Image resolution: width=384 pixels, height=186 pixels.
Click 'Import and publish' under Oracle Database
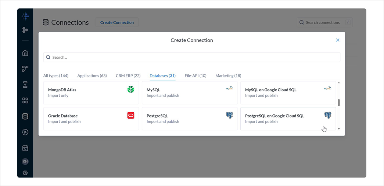point(64,121)
